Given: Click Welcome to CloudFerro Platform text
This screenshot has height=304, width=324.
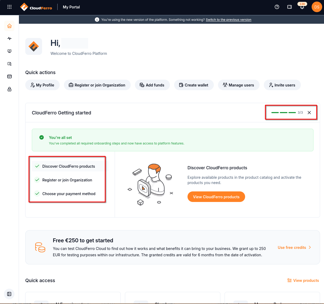Looking at the screenshot, I should (x=79, y=54).
